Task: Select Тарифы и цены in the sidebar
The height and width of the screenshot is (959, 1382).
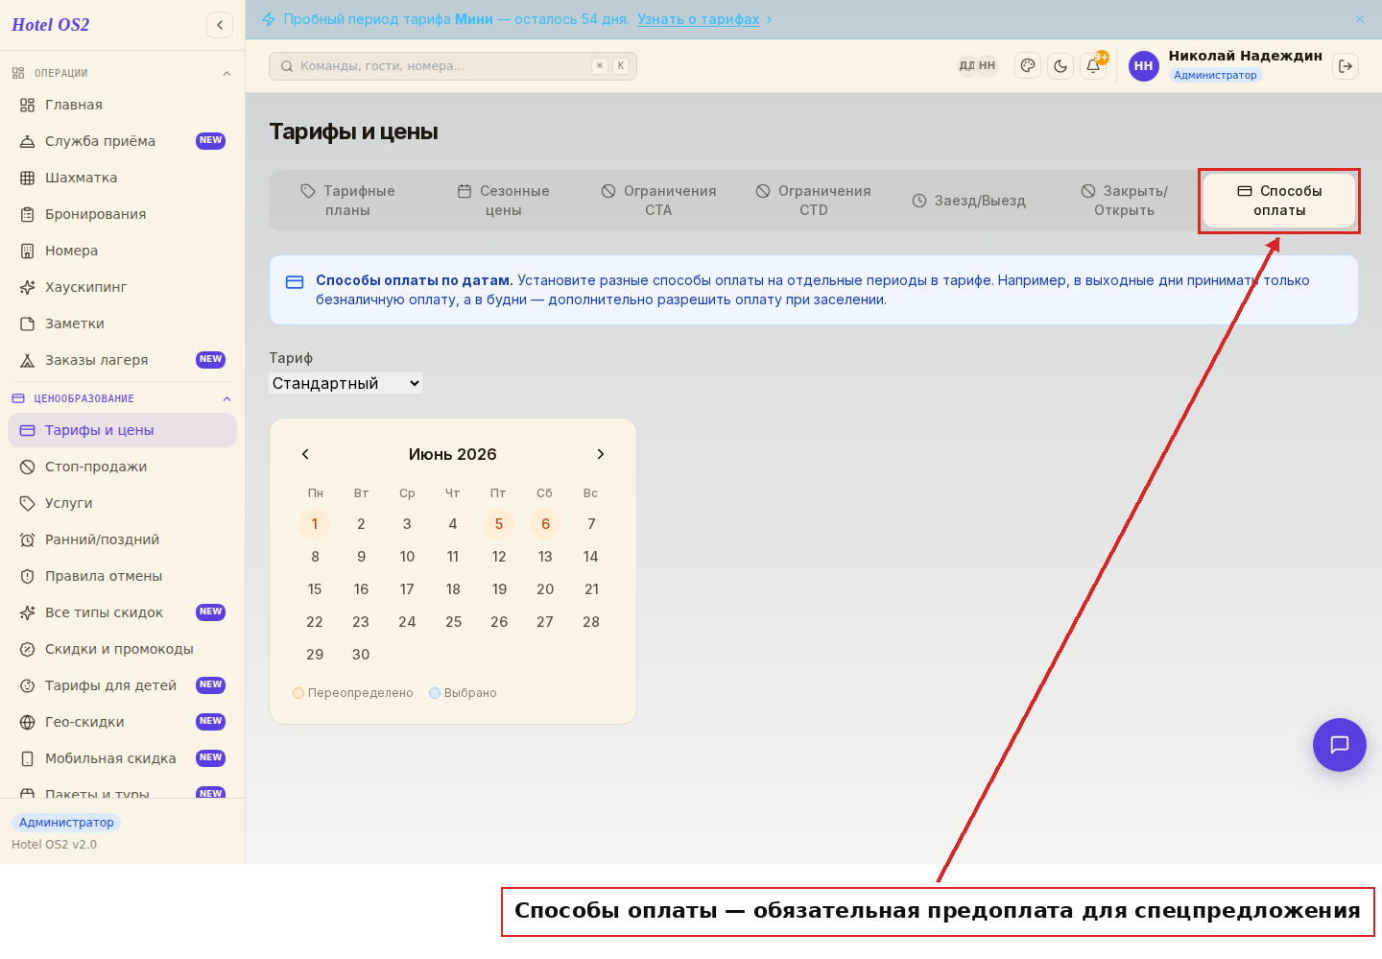Action: click(122, 430)
